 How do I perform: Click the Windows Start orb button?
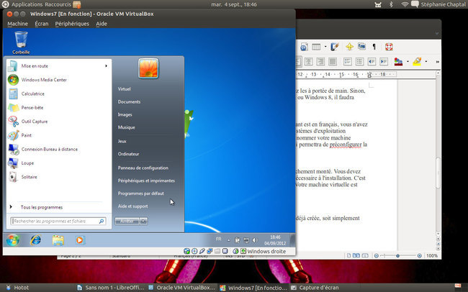[x=13, y=239]
